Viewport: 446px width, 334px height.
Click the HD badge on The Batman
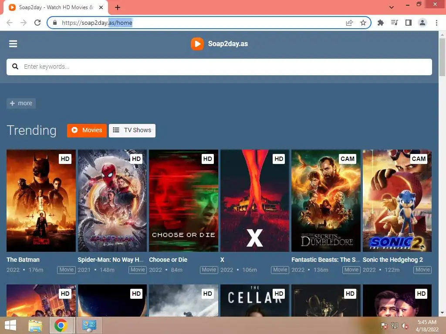pyautogui.click(x=65, y=159)
